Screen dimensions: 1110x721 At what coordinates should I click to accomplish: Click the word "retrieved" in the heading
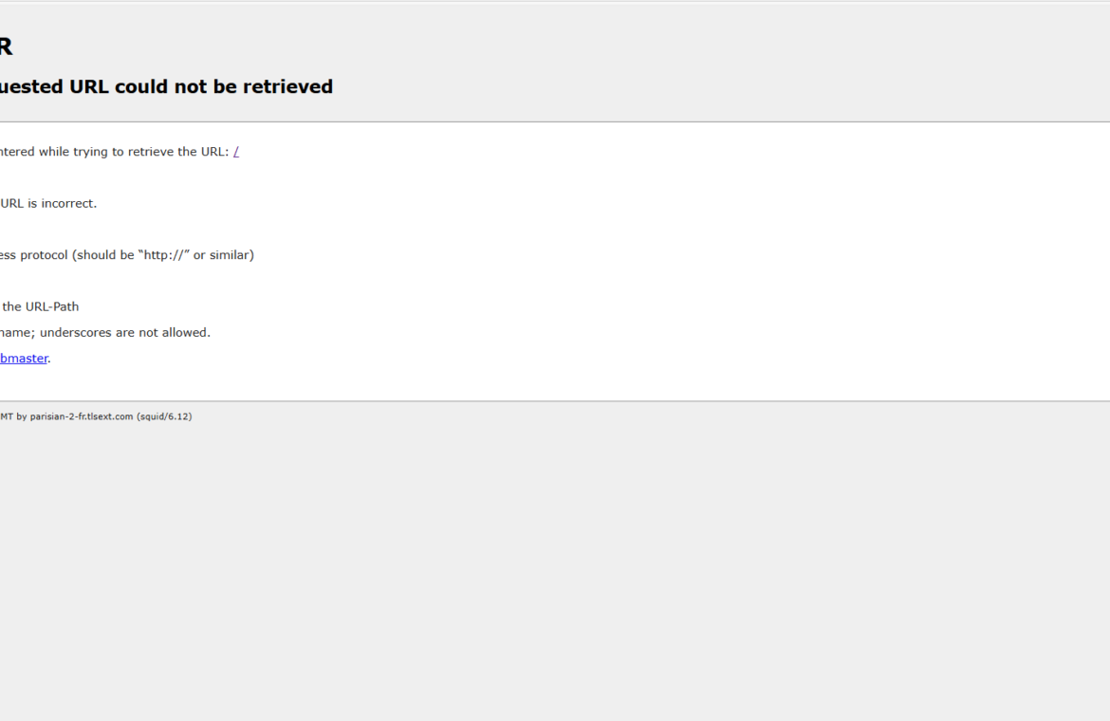click(x=288, y=86)
